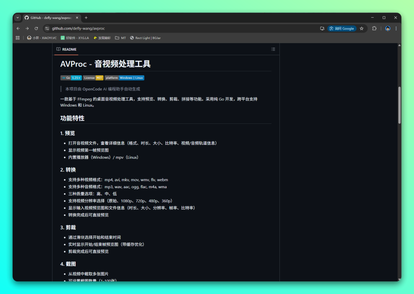This screenshot has height=294, width=414.
Task: Click the License MIT badge
Action: (x=94, y=78)
